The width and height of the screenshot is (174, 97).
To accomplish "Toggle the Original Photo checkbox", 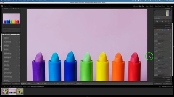I will pos(154,19).
